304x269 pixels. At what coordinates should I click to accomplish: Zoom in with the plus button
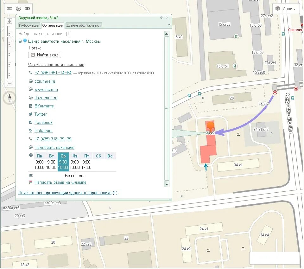pyautogui.click(x=9, y=21)
